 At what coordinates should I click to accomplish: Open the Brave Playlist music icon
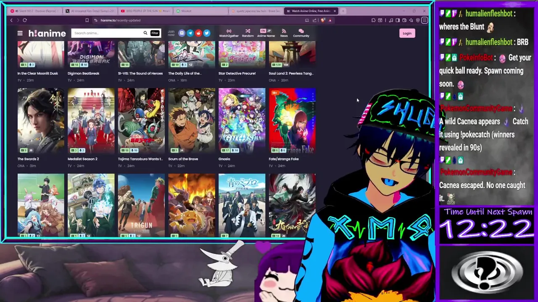pyautogui.click(x=391, y=20)
